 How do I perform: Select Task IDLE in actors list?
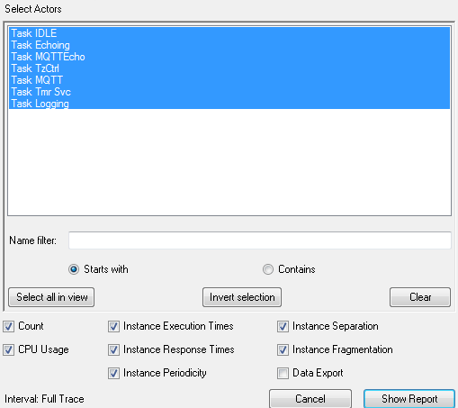[229, 33]
